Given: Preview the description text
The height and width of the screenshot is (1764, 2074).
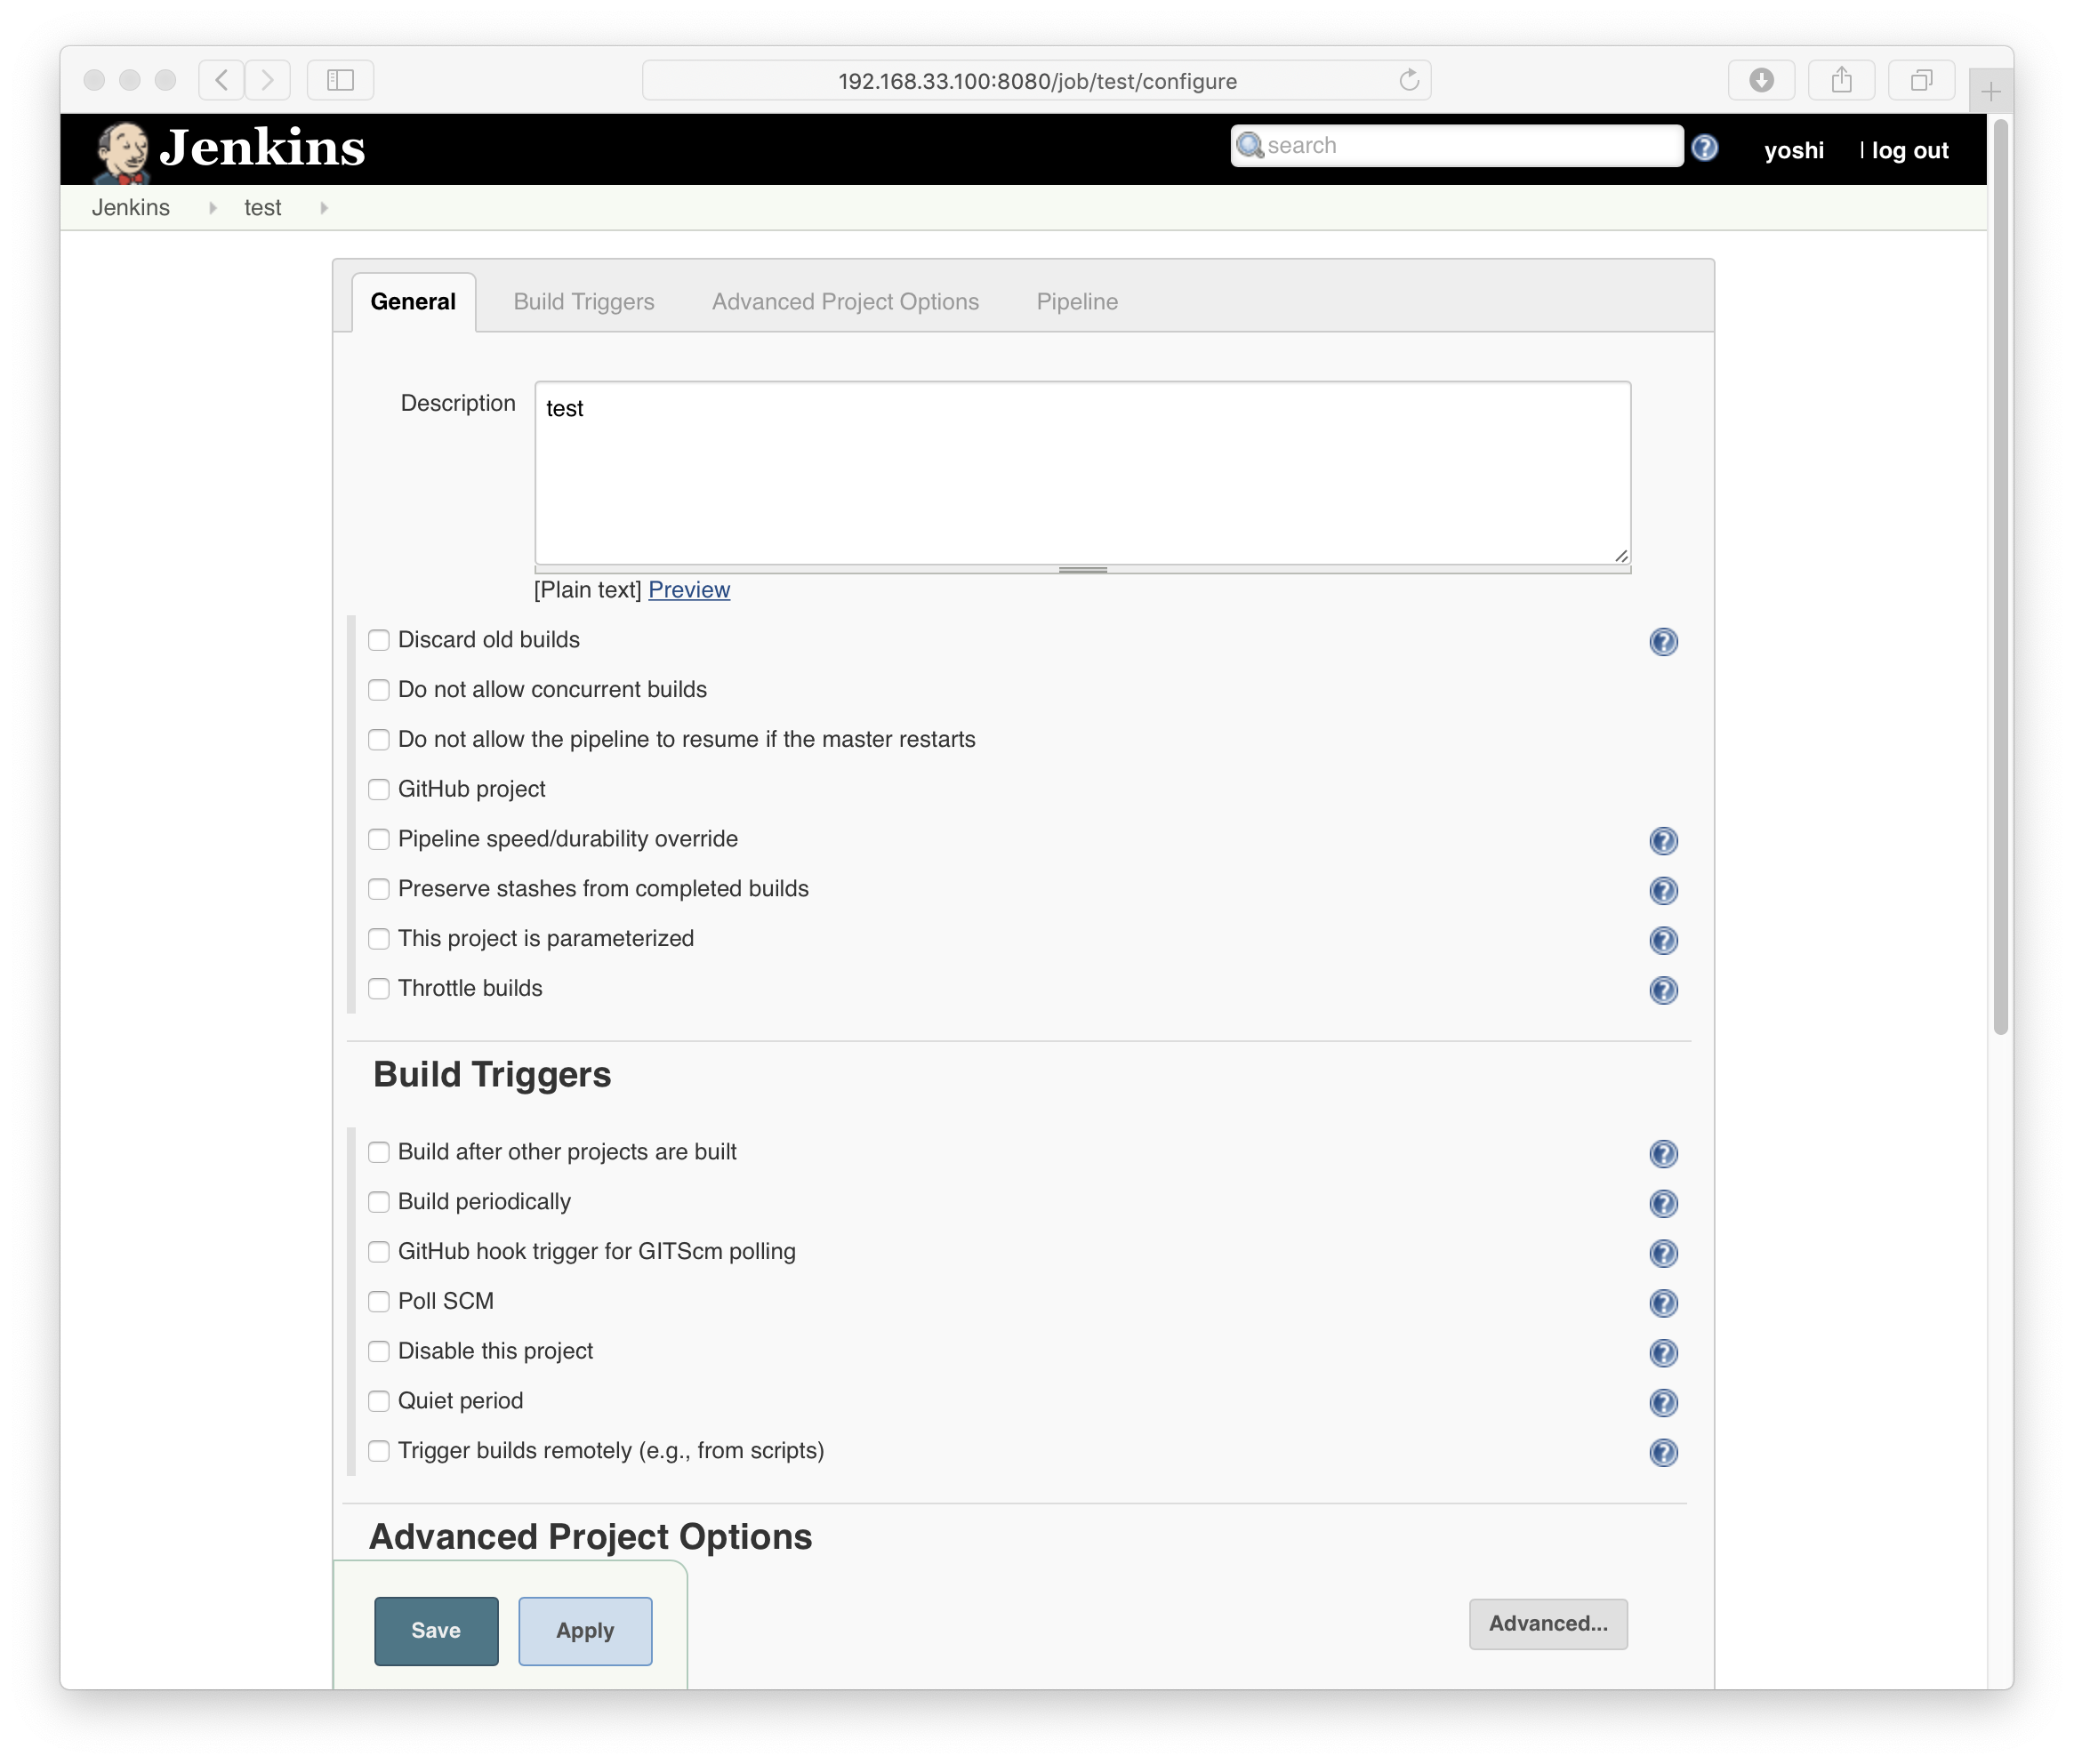Looking at the screenshot, I should [x=689, y=590].
